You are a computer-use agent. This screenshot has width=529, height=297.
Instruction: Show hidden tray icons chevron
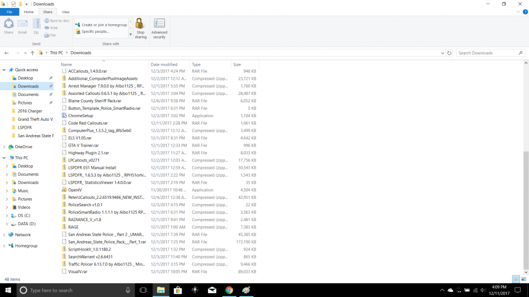coord(442,290)
